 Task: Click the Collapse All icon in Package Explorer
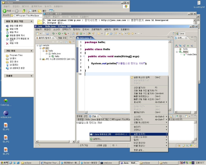point(66,42)
